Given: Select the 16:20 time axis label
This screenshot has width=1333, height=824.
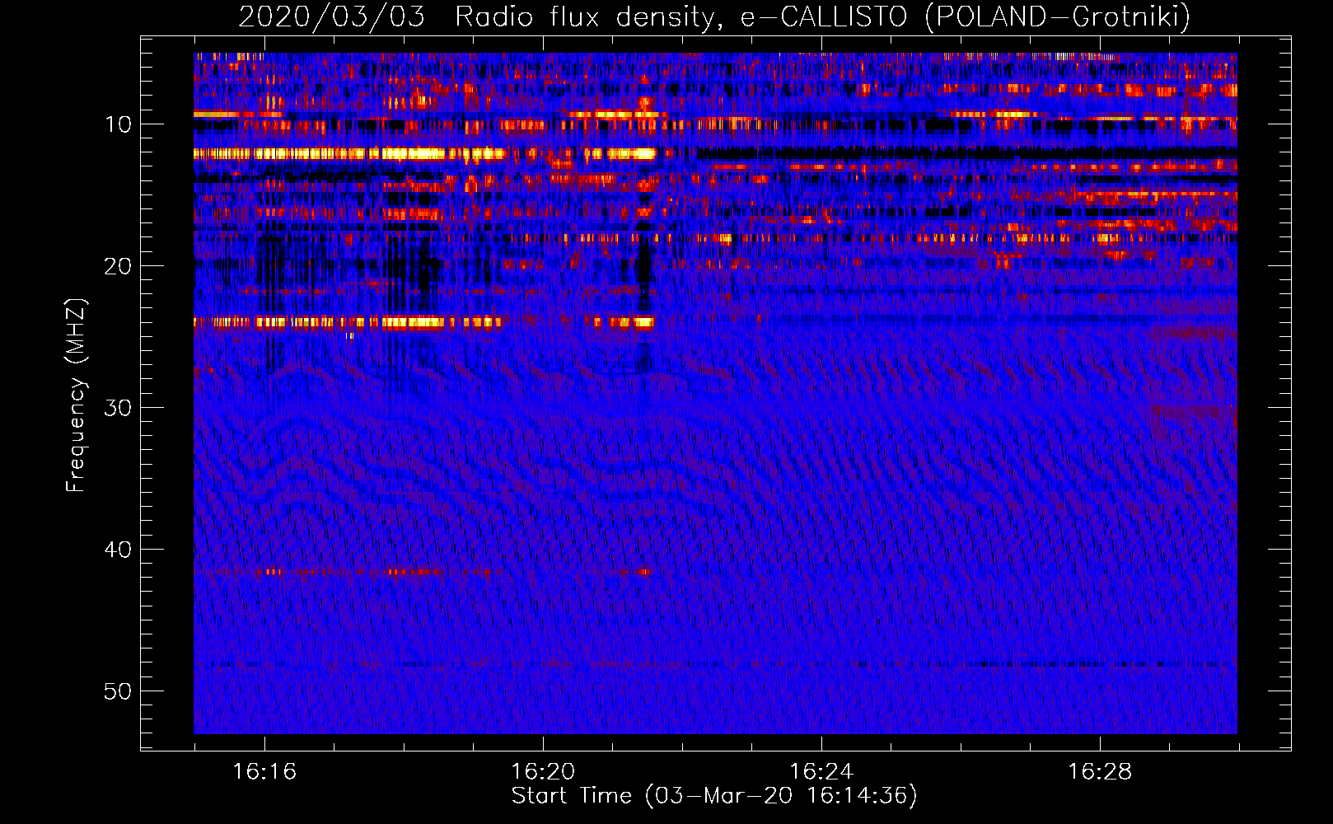Looking at the screenshot, I should pyautogui.click(x=543, y=772).
